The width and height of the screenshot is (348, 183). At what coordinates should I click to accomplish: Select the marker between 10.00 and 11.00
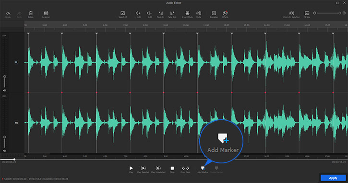pos(197,34)
